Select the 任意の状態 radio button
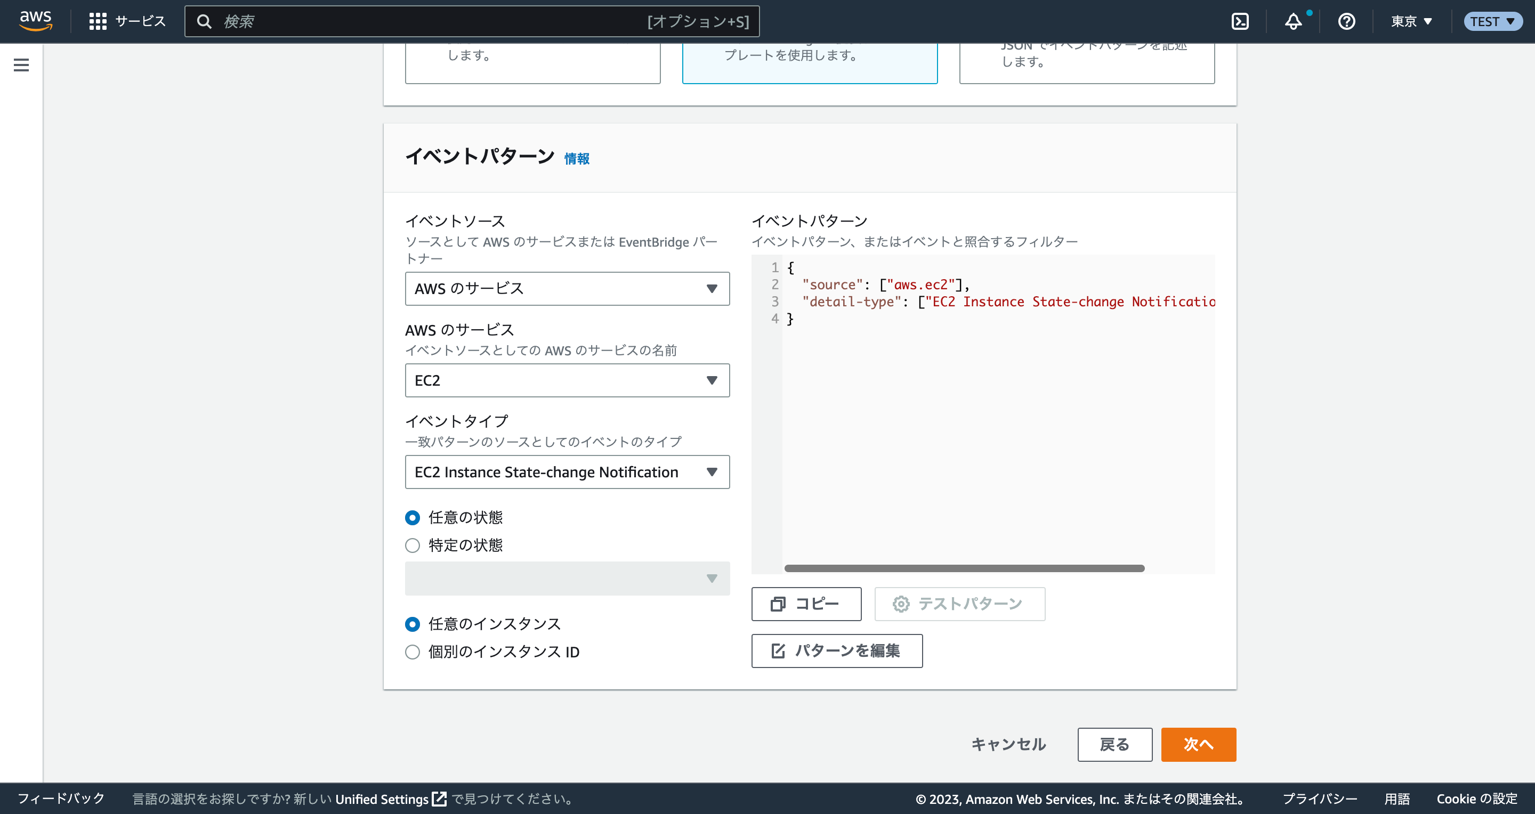The height and width of the screenshot is (814, 1535). (x=413, y=517)
